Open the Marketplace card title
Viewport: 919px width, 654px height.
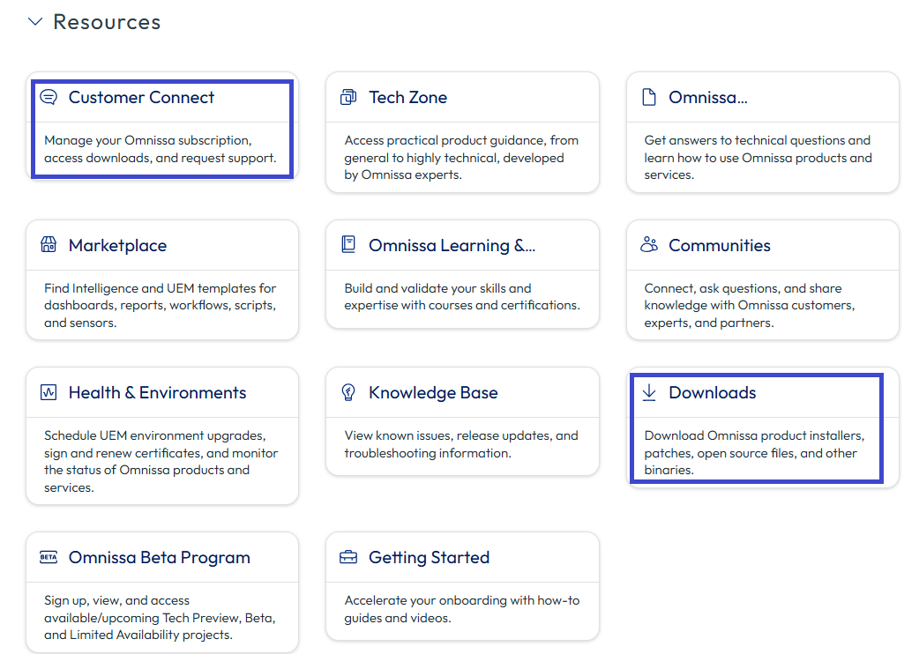[117, 245]
